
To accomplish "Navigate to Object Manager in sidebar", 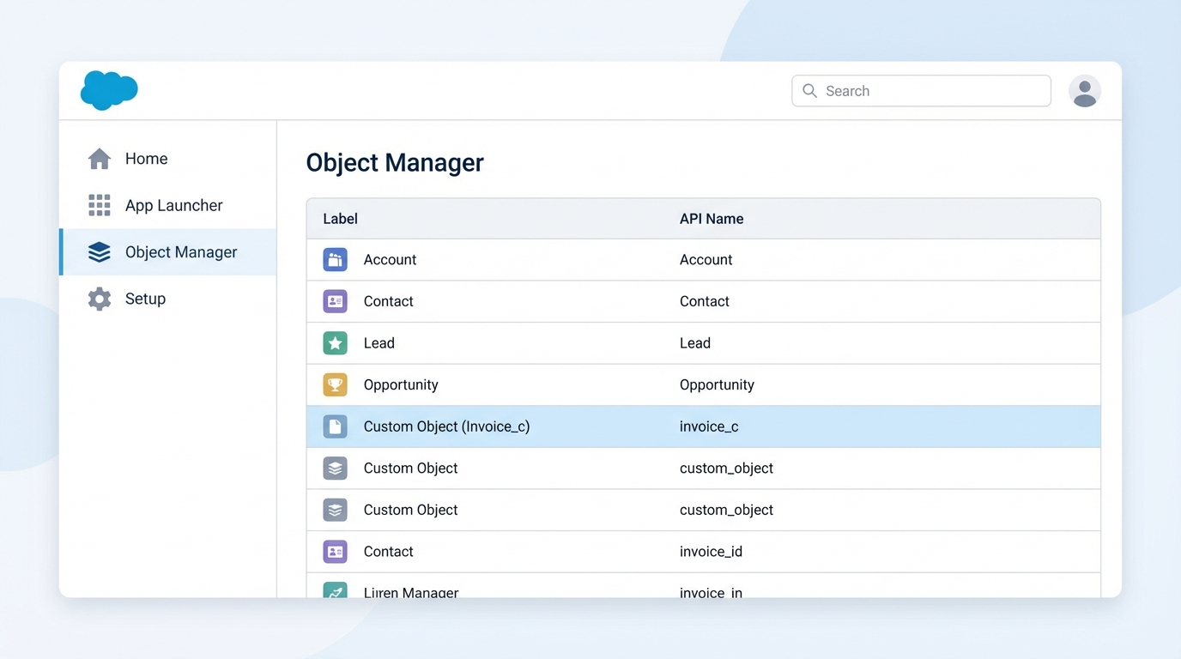I will (x=180, y=251).
